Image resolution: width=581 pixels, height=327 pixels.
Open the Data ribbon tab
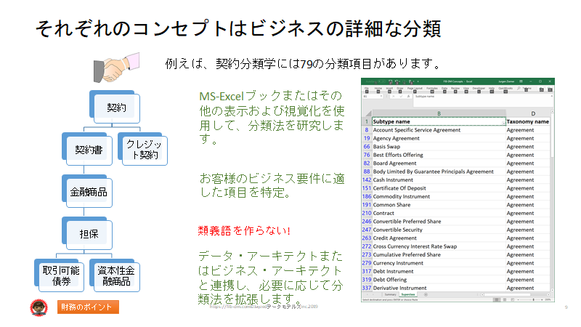point(444,88)
